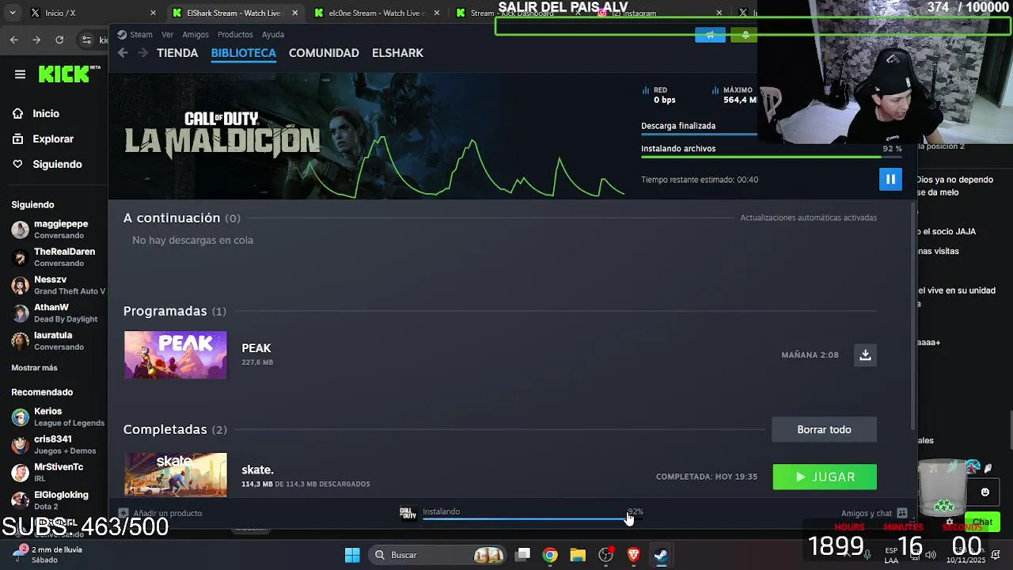Image resolution: width=1013 pixels, height=570 pixels.
Task: Switch to elc0ne Stream browser tab
Action: coord(374,13)
